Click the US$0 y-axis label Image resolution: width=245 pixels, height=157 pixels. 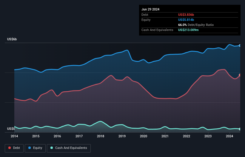(x=11, y=129)
